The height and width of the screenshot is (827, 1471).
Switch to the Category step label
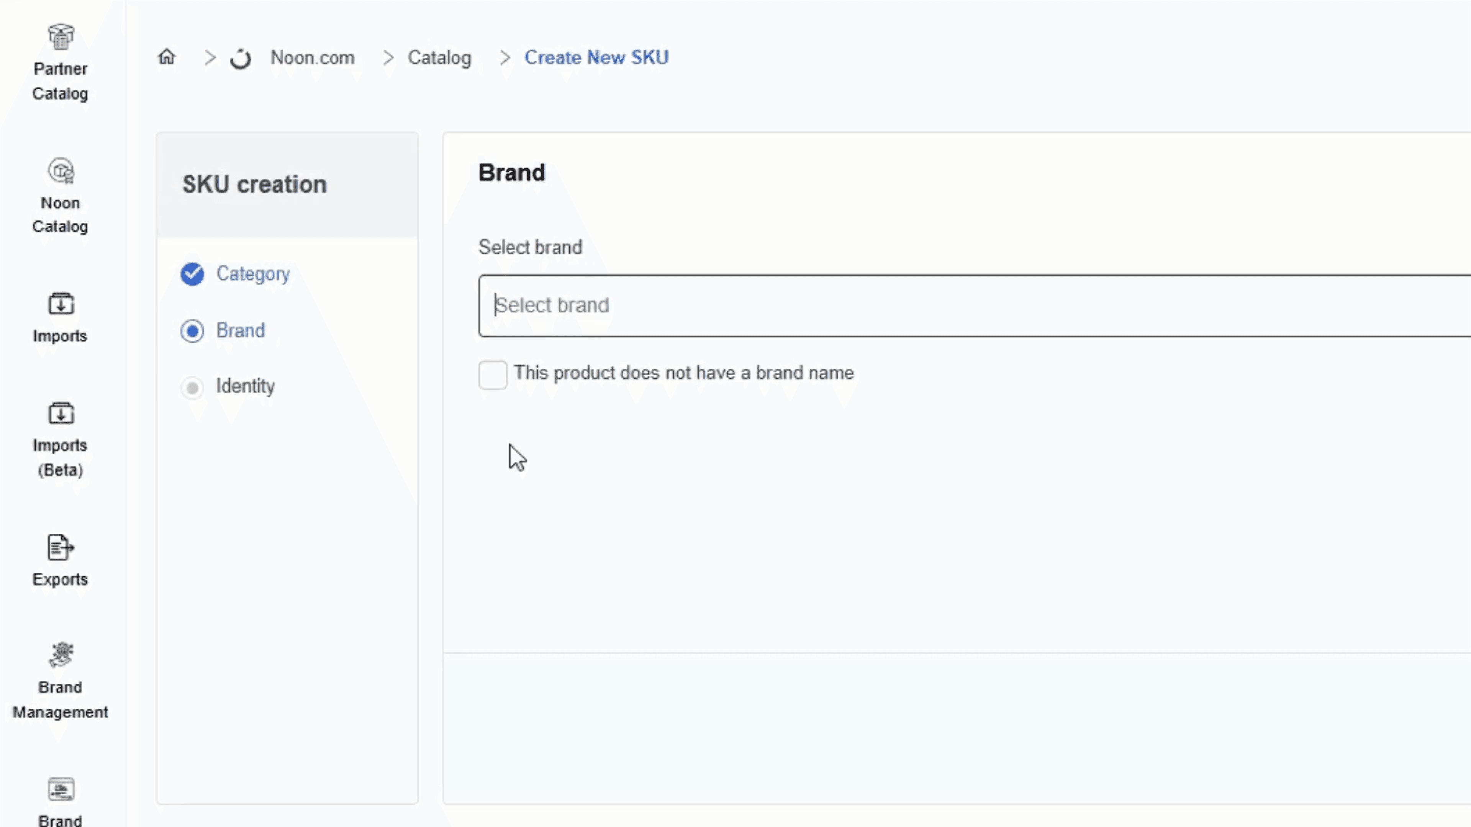(253, 274)
